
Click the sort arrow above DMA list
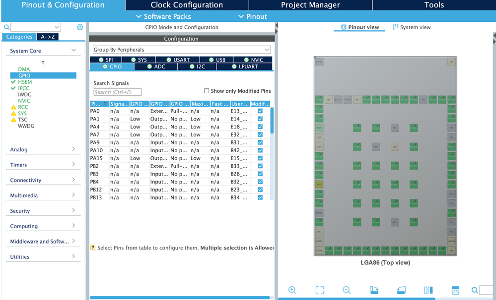tap(43, 62)
